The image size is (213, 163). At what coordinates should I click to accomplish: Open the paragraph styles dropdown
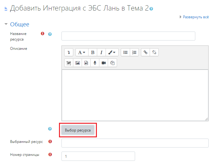pyautogui.click(x=82, y=52)
